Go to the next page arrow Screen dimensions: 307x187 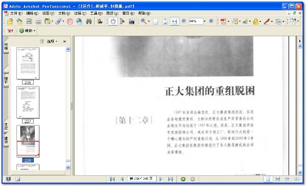(161, 179)
